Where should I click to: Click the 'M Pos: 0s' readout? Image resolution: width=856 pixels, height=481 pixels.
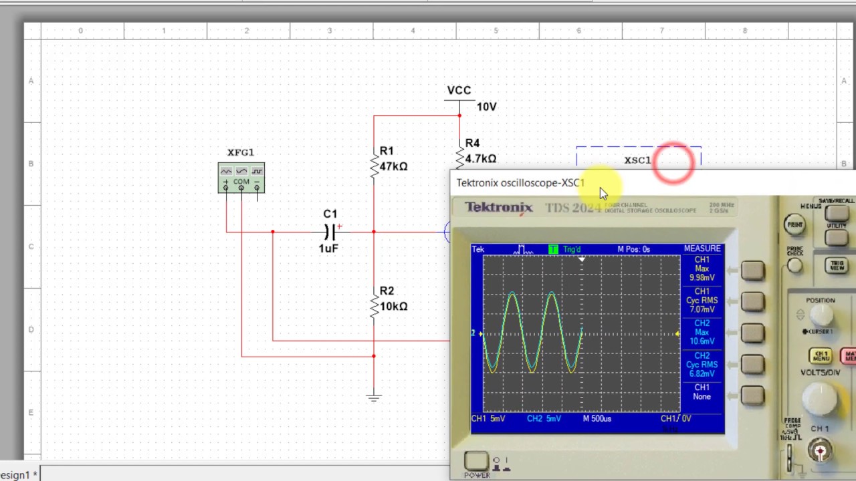point(633,249)
